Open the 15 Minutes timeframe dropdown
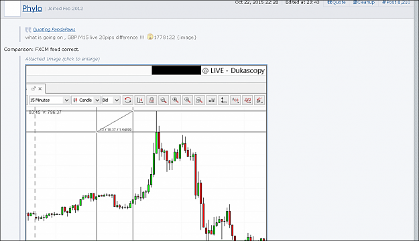Screen dimensions: 419x241 coord(50,100)
